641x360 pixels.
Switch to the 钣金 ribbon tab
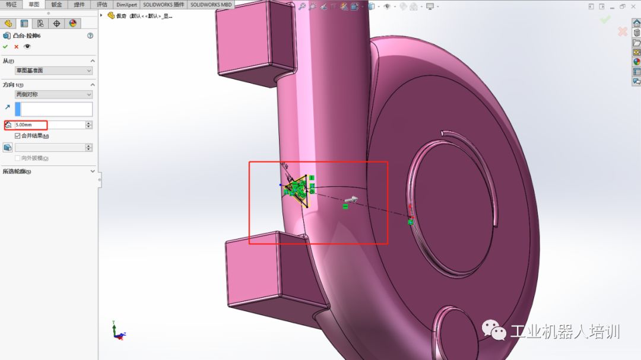click(x=56, y=5)
